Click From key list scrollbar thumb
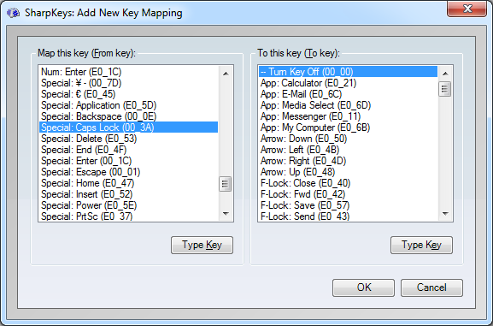 pos(225,184)
